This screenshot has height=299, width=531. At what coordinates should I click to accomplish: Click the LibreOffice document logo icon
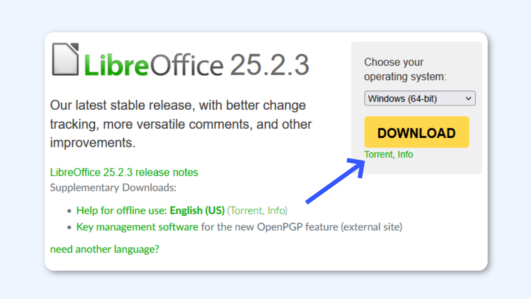pyautogui.click(x=65, y=59)
